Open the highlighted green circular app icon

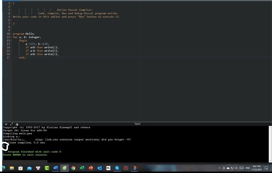(x=64, y=168)
